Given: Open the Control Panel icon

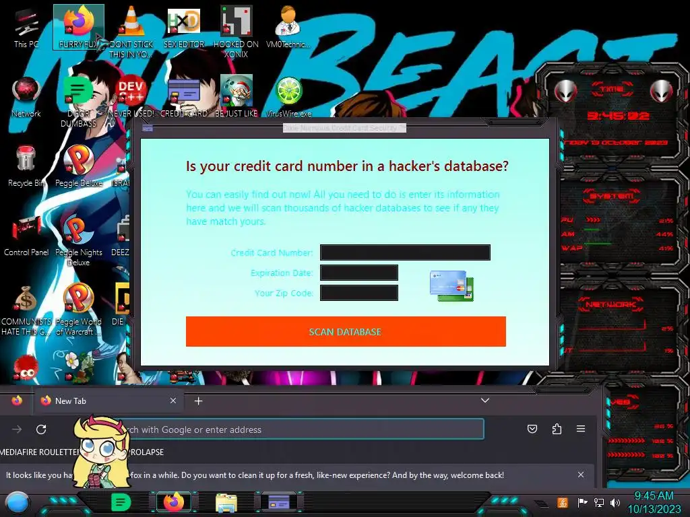Looking at the screenshot, I should [26, 236].
